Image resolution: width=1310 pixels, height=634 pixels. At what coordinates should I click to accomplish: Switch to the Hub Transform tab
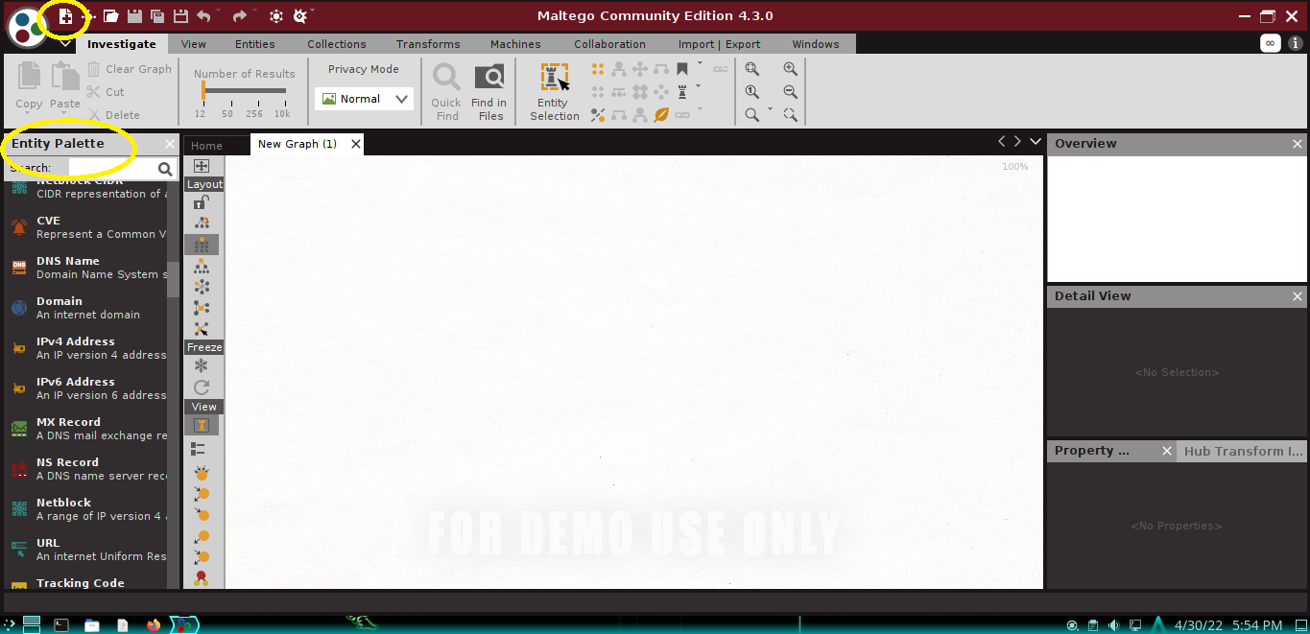coord(1242,451)
